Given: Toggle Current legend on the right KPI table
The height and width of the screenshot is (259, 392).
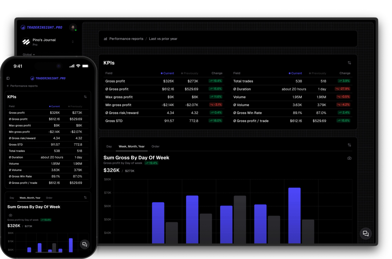Looking at the screenshot, I should tap(295, 73).
